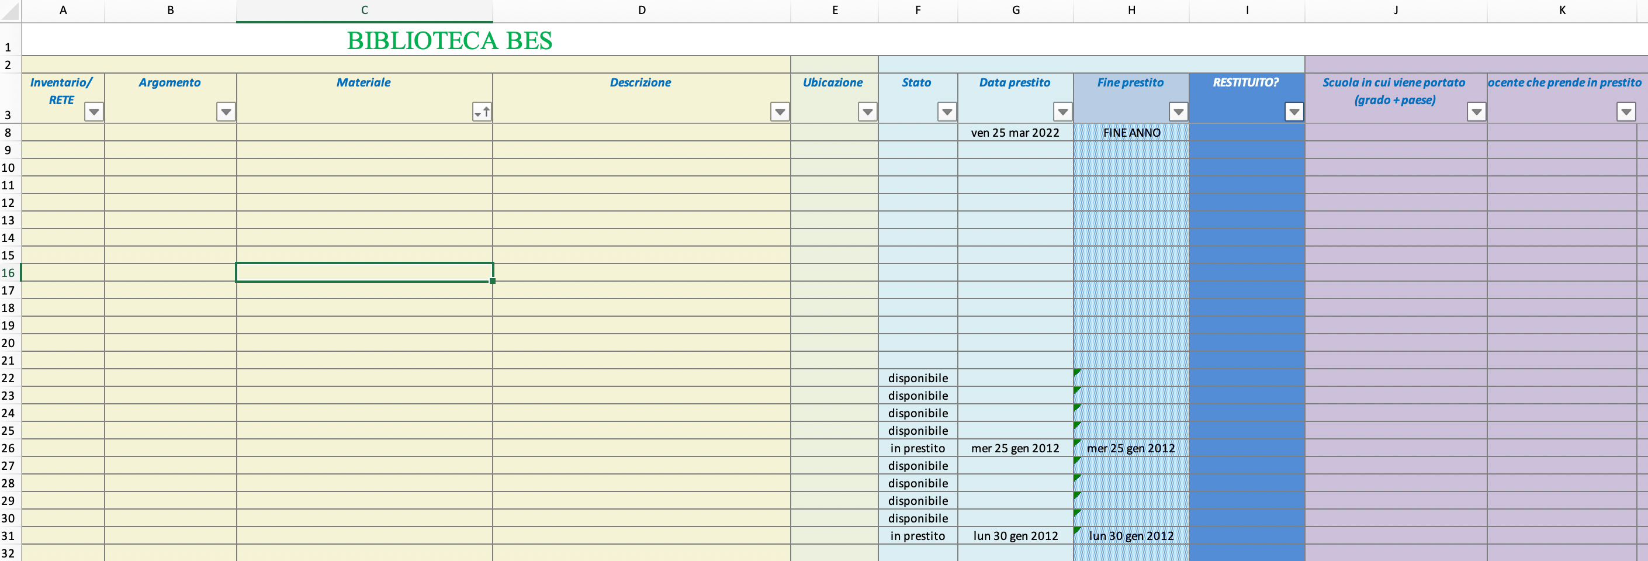Select column F header

click(x=918, y=11)
